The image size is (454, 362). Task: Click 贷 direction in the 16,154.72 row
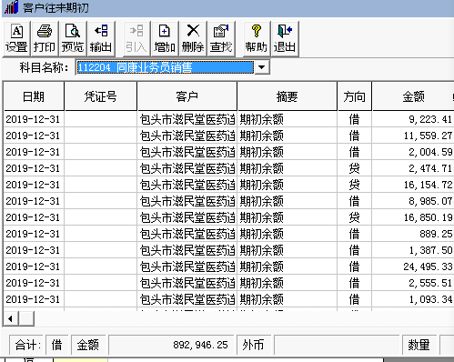point(354,185)
